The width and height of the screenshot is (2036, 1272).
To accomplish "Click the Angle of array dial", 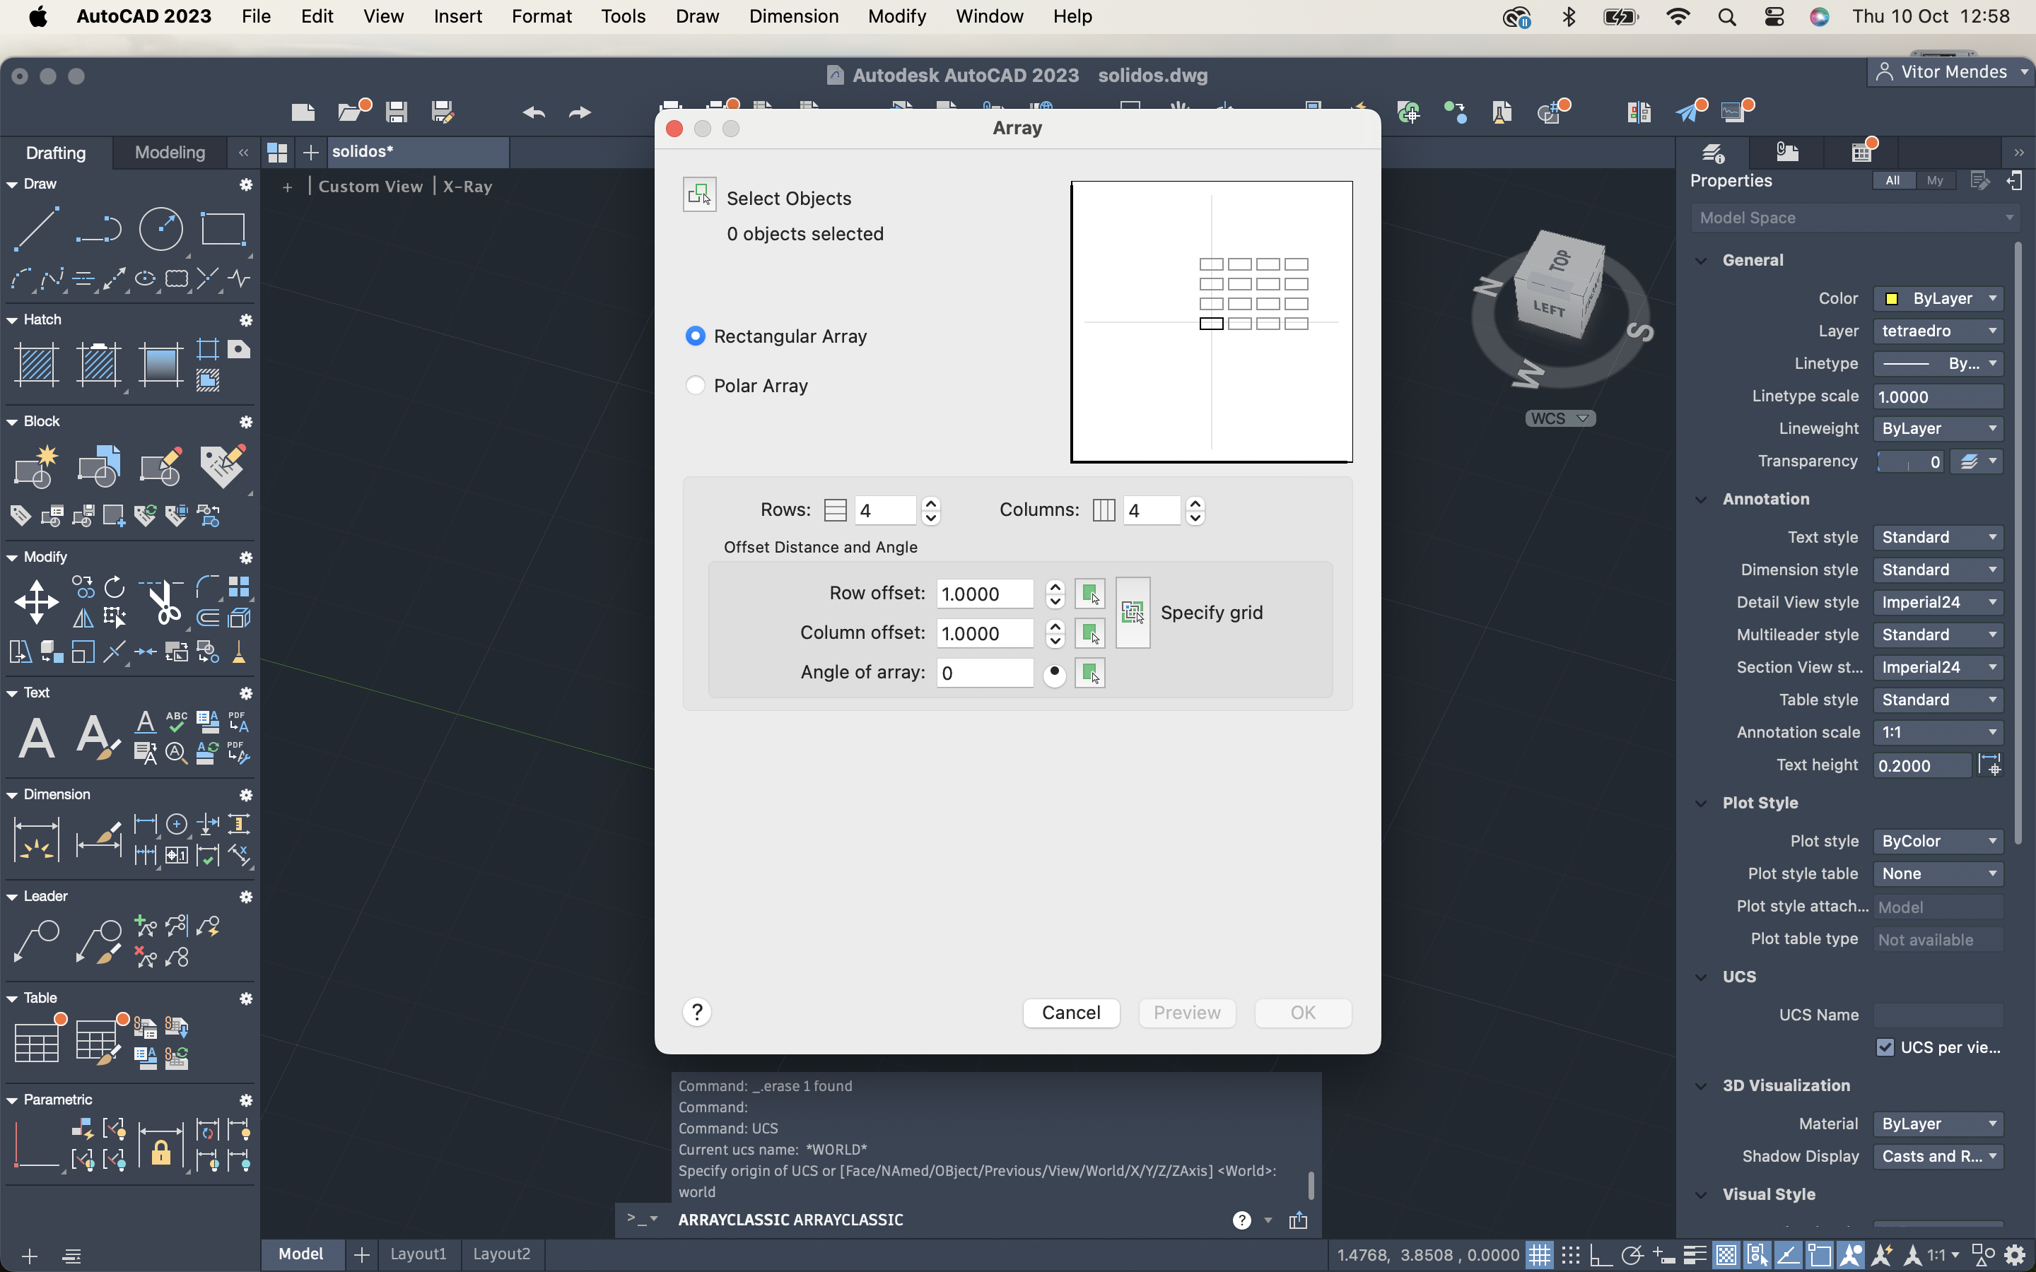I will 1054,675.
